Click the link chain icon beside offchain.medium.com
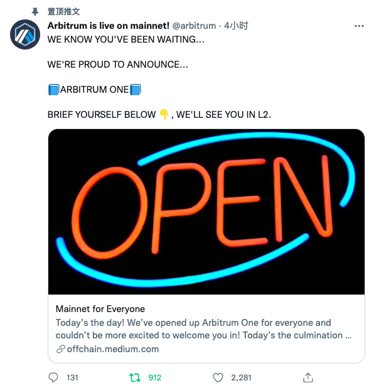 tap(60, 349)
